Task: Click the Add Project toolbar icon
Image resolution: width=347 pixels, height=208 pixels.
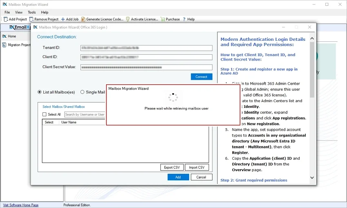Action: [x=6, y=19]
